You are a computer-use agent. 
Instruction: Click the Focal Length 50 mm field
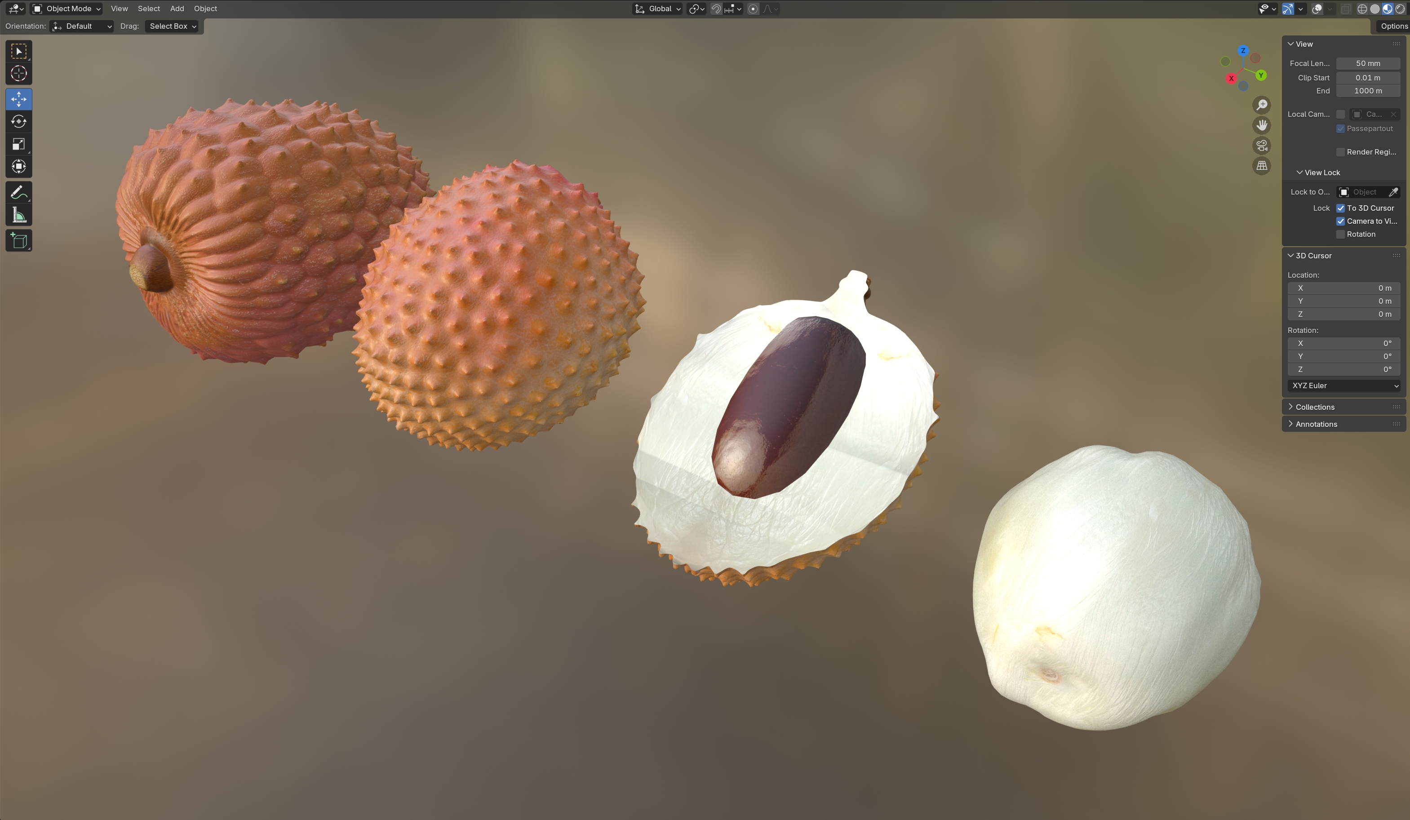[x=1367, y=63]
